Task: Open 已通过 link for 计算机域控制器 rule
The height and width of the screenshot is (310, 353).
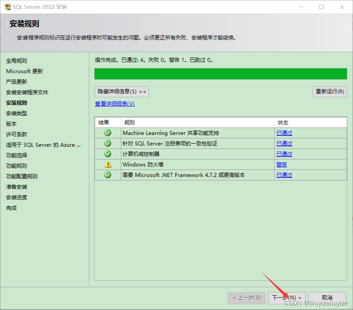Action: 284,154
